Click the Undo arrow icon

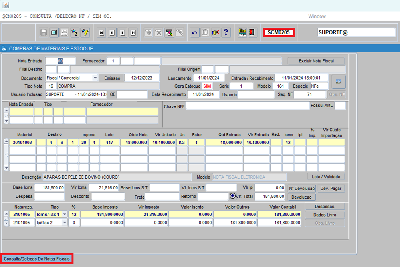pyautogui.click(x=194, y=32)
